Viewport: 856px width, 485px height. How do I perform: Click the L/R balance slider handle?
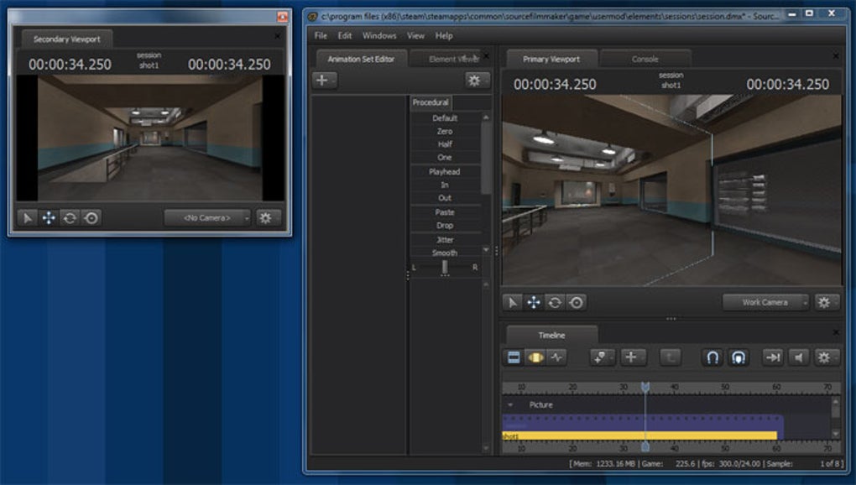(444, 266)
